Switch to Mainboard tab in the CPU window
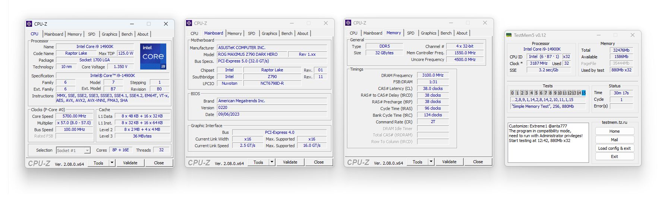Image resolution: width=671 pixels, height=197 pixels. click(x=54, y=34)
